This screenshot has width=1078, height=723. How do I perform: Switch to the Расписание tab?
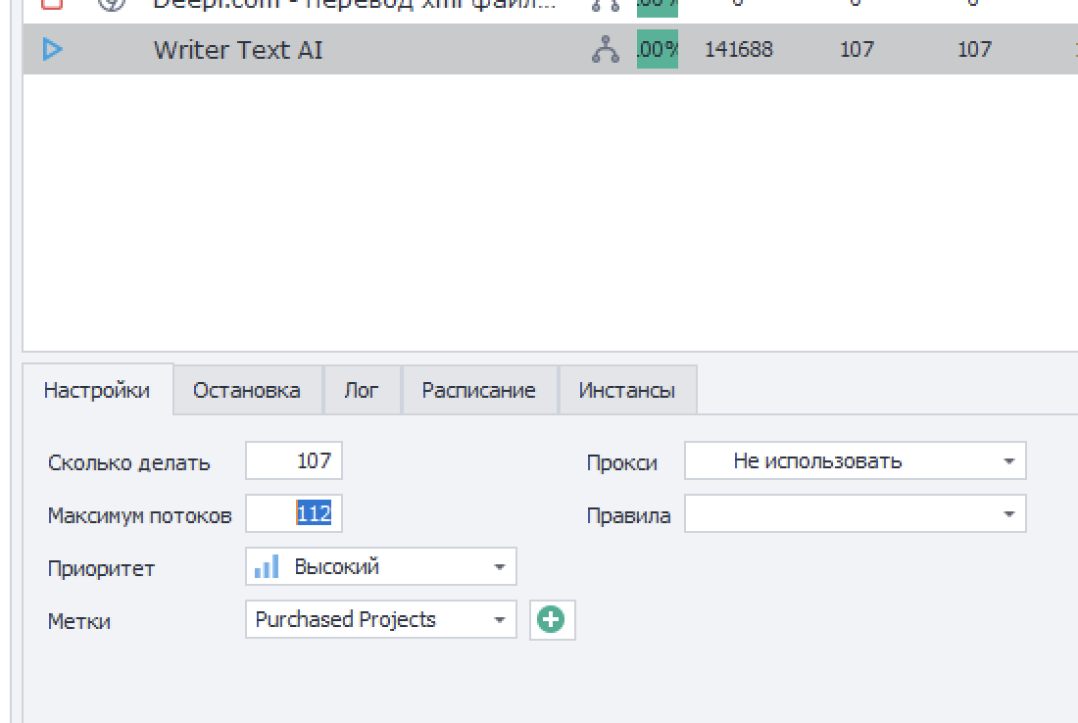479,390
